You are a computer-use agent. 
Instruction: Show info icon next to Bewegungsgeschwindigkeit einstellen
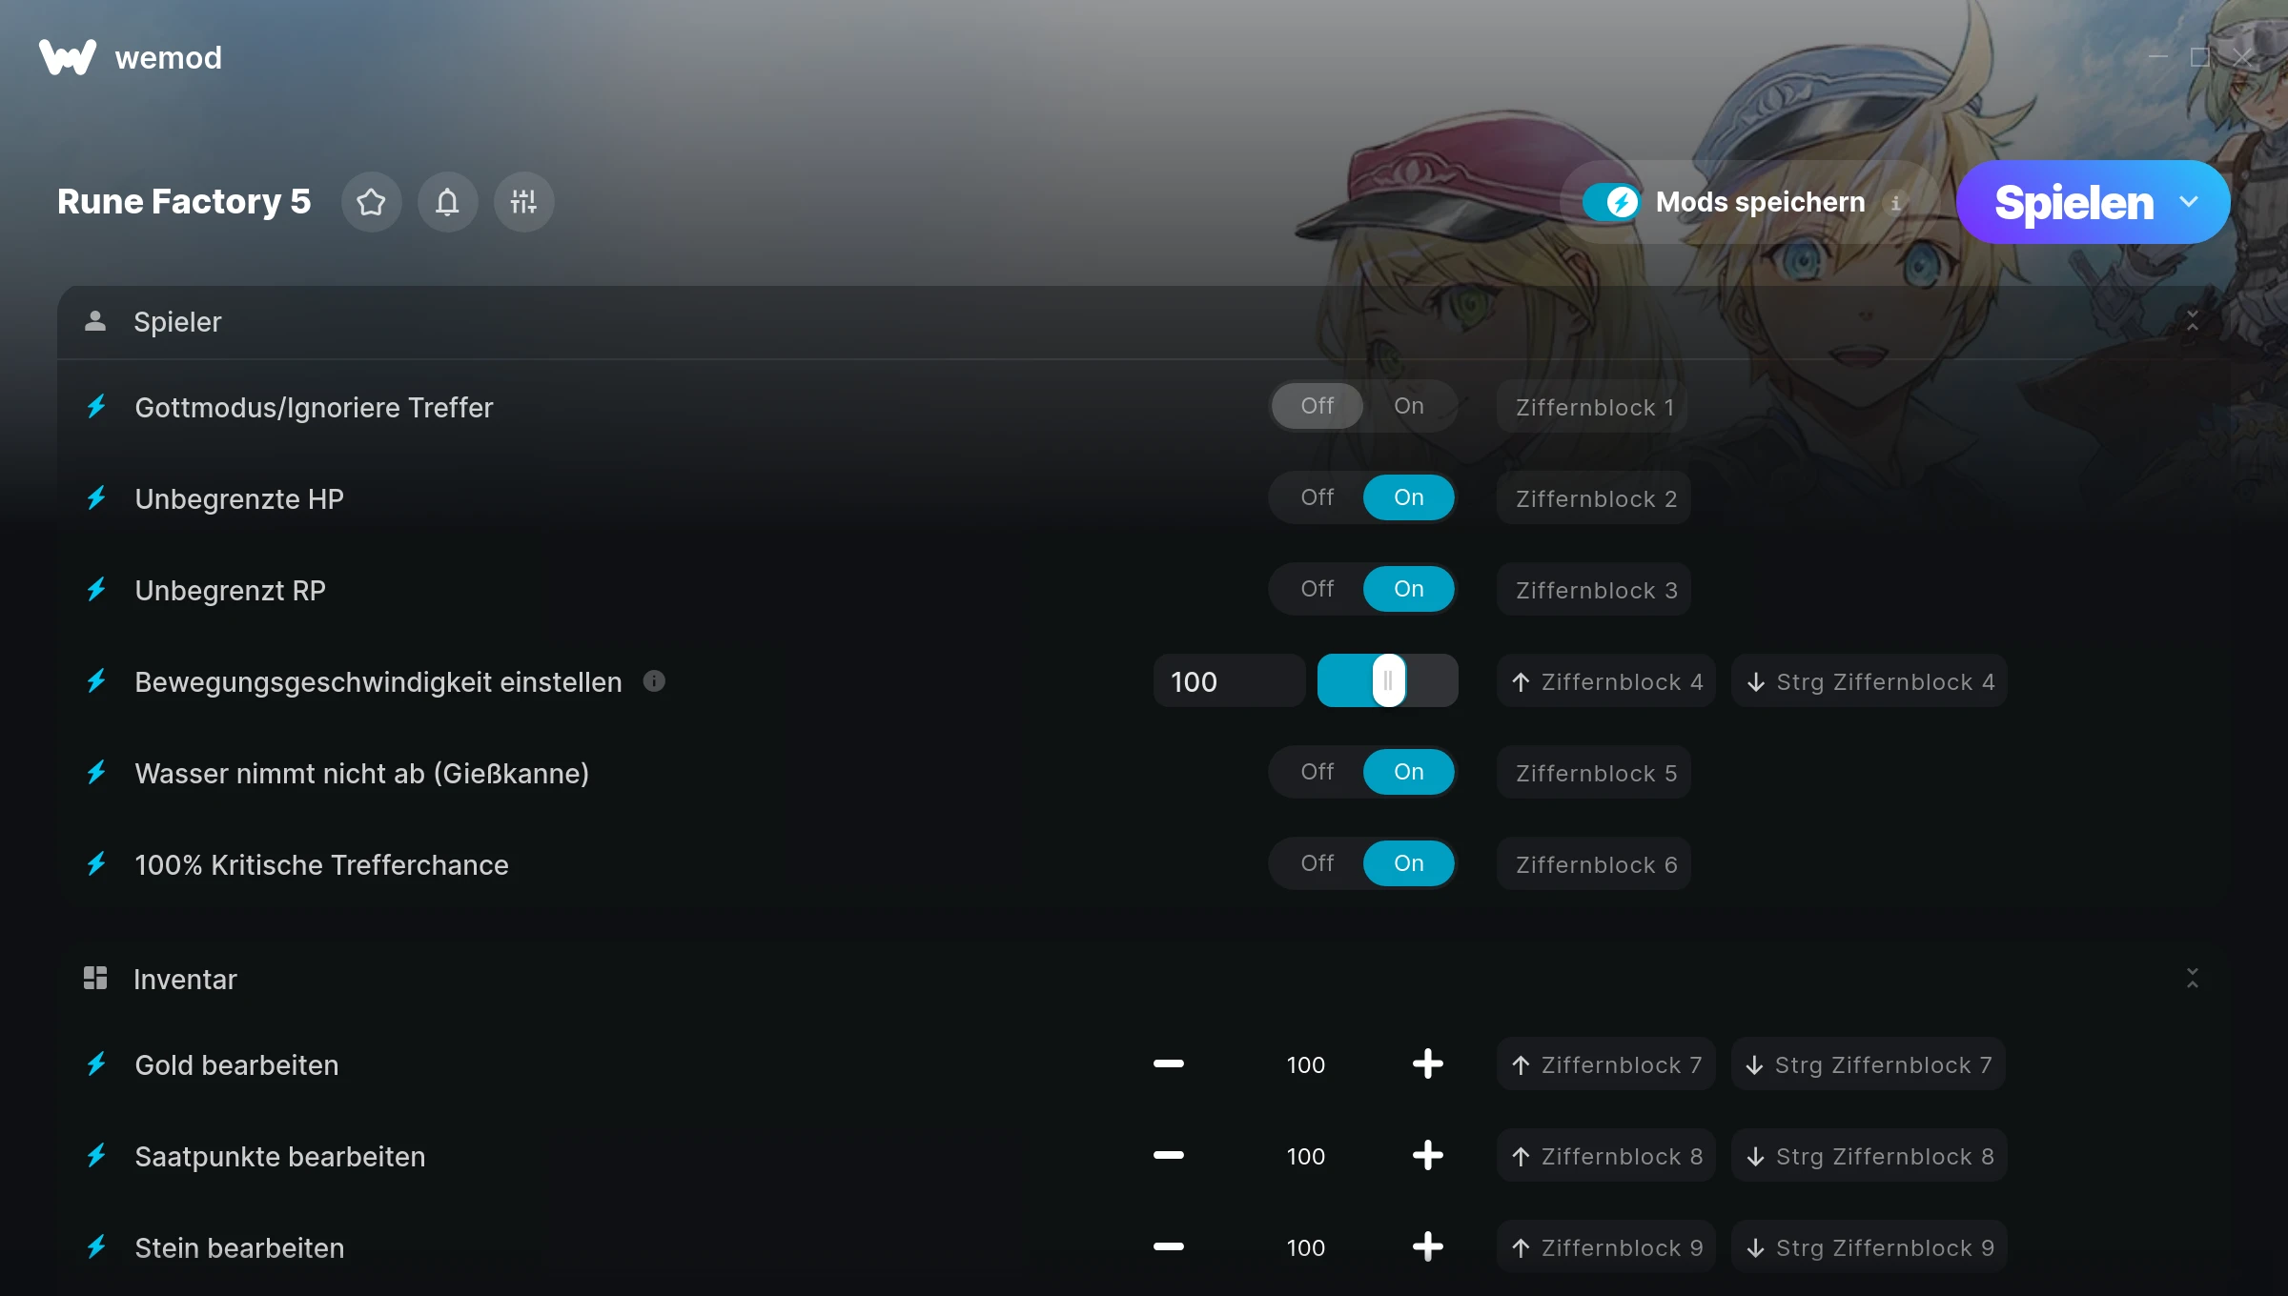click(654, 680)
